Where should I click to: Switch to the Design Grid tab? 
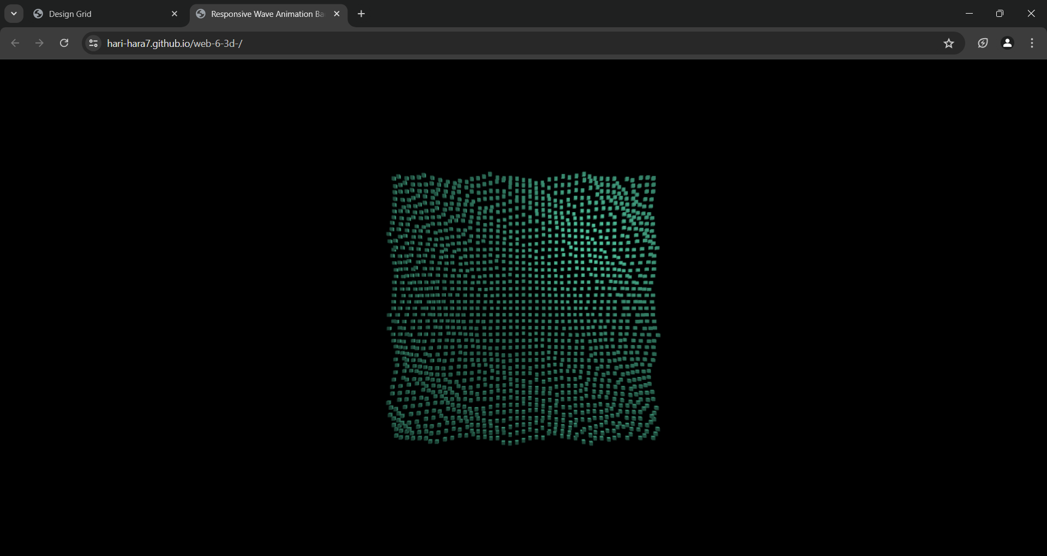pos(106,14)
